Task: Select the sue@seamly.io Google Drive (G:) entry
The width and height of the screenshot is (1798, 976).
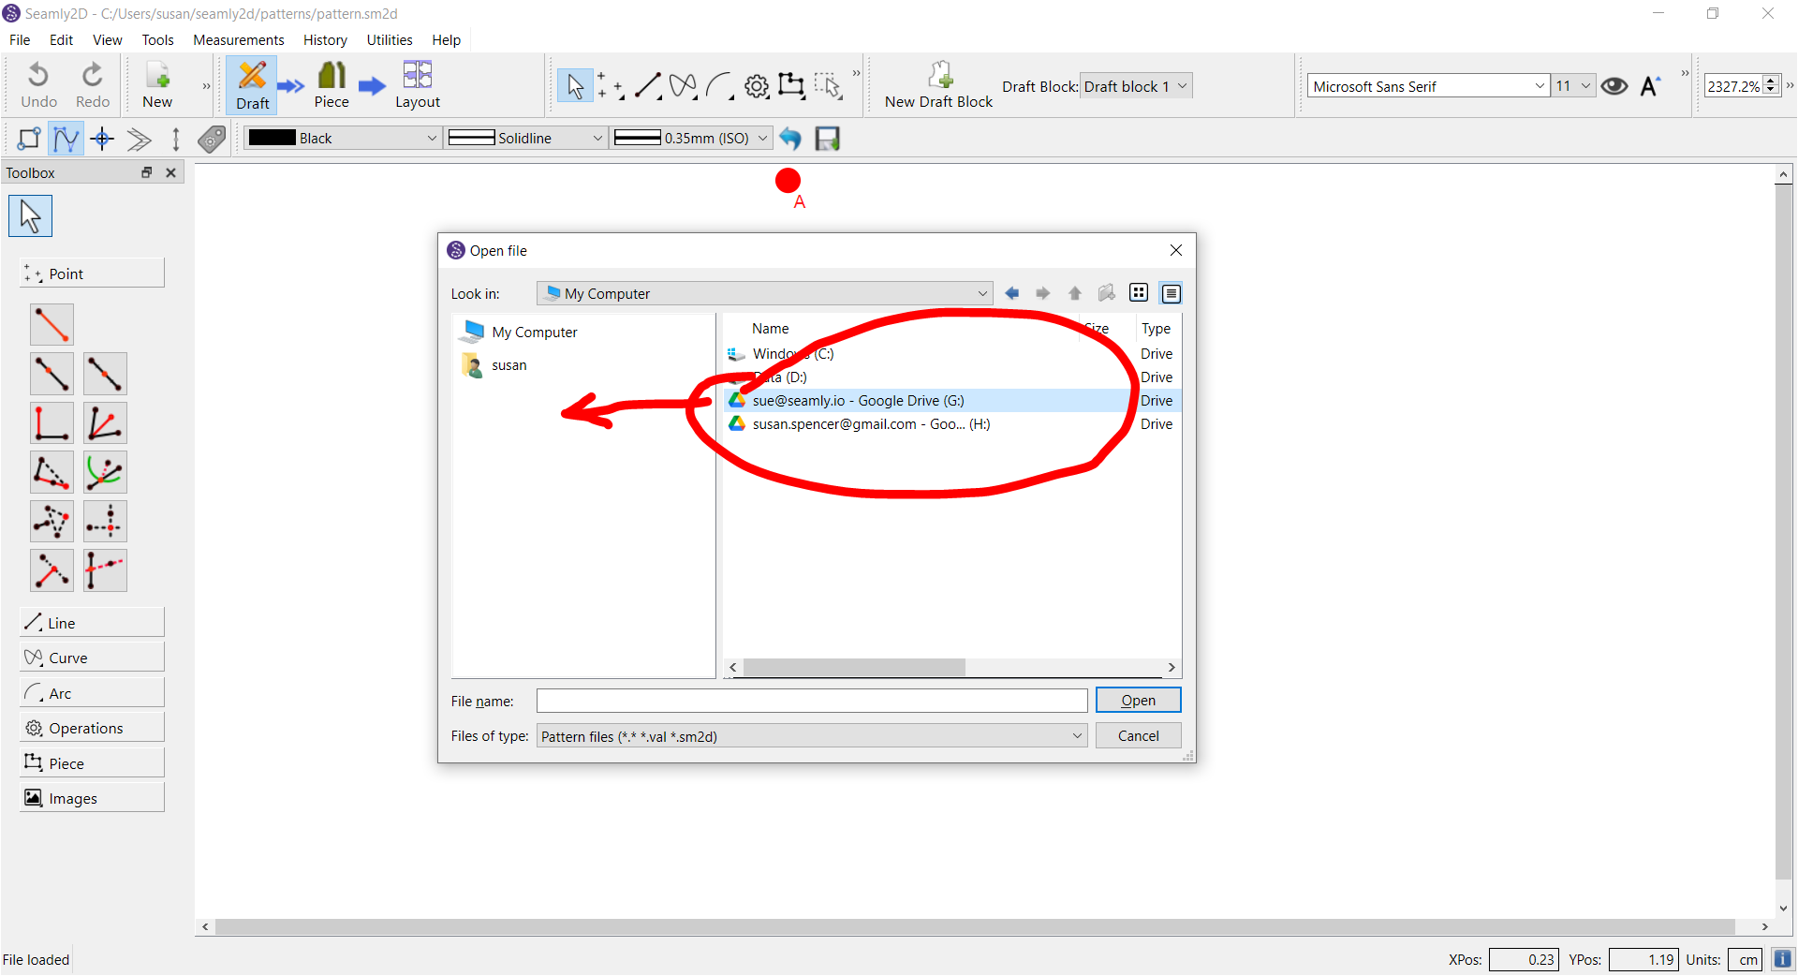Action: point(858,401)
